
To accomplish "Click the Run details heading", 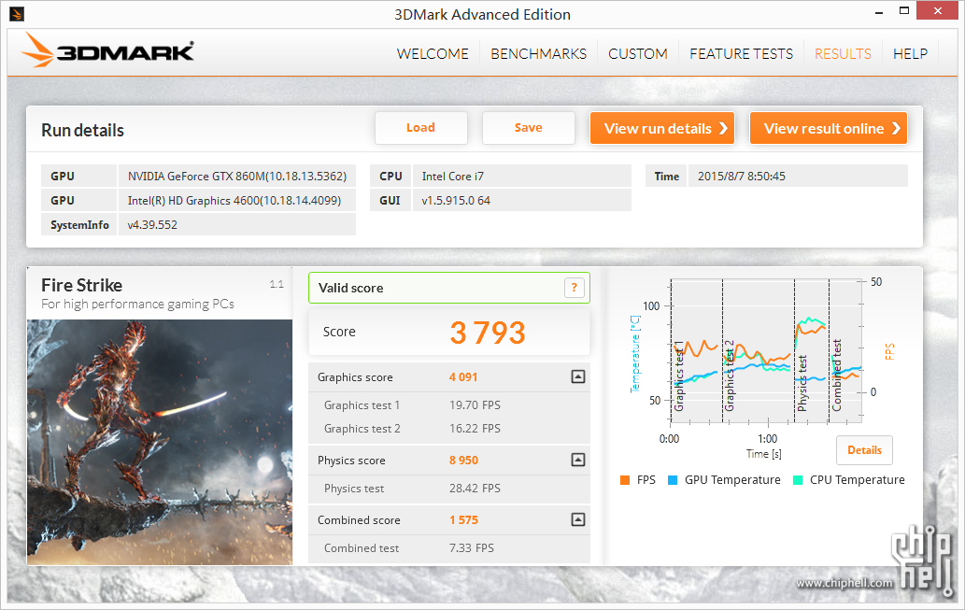I will (82, 131).
